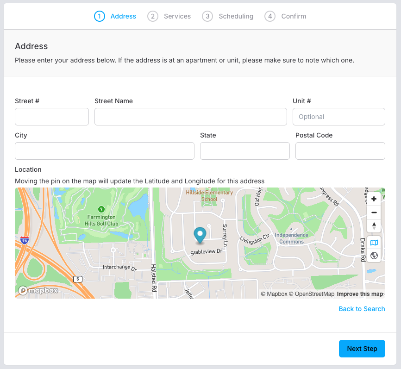
Task: Focus the Street # input field
Action: pyautogui.click(x=52, y=117)
